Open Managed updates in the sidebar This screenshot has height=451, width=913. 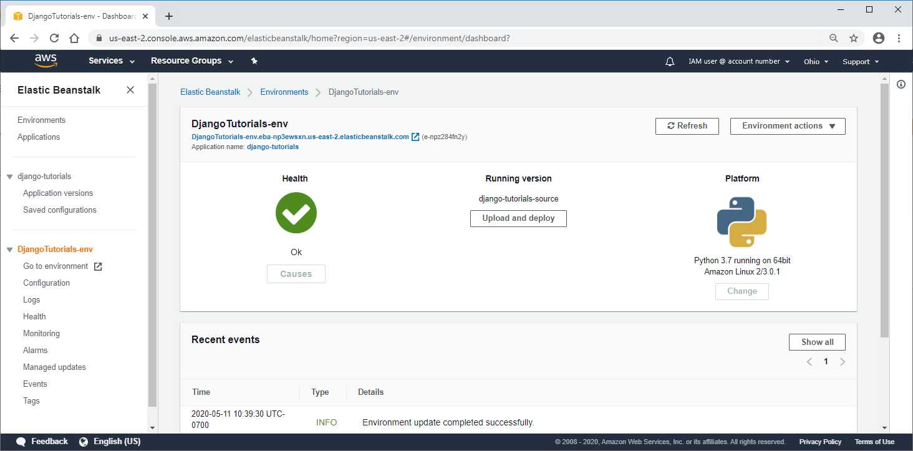point(54,367)
